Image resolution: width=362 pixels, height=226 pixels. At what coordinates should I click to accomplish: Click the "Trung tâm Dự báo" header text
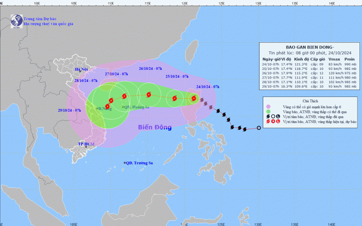coord(40,19)
